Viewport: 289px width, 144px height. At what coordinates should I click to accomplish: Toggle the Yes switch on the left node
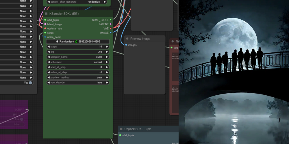[x=30, y=83]
